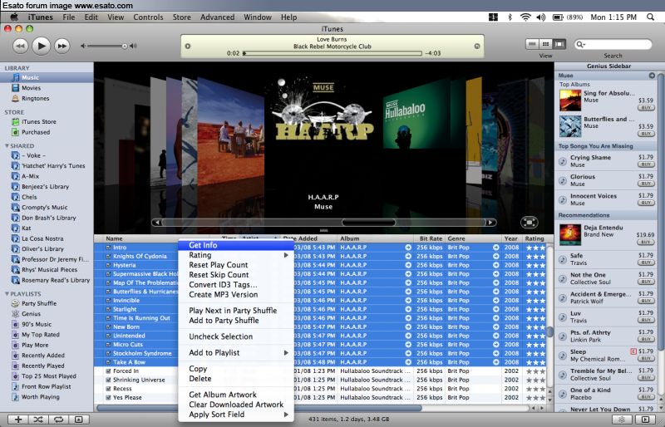Enter Cover Flow full screen mode

[529, 222]
